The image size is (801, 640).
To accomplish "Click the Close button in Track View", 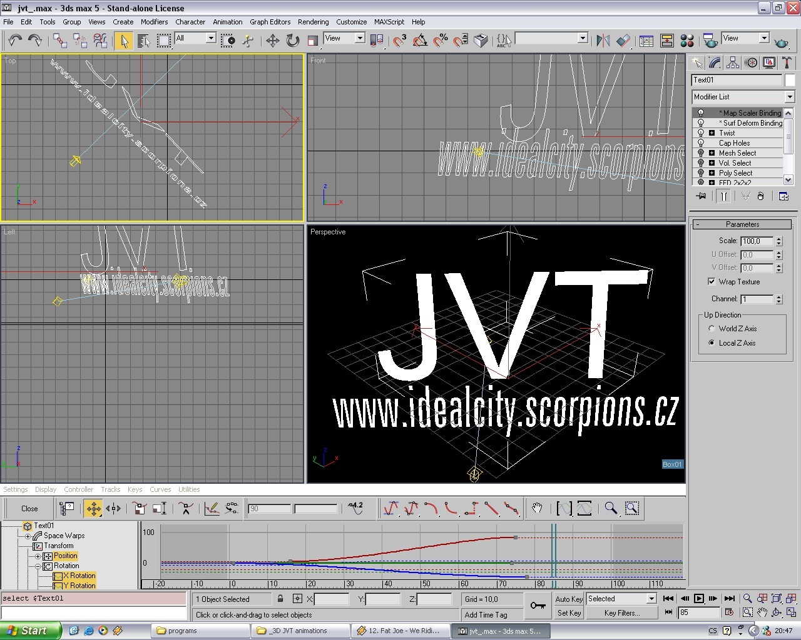I will 29,509.
